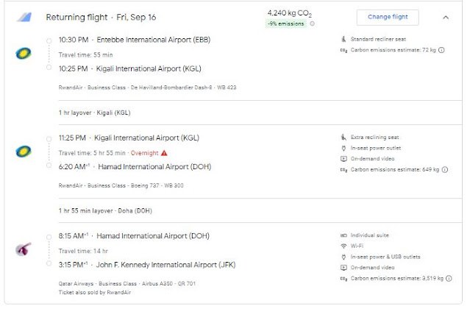The height and width of the screenshot is (309, 470).
Task: Click info icon for 649 kg carbon estimate
Action: click(x=446, y=170)
